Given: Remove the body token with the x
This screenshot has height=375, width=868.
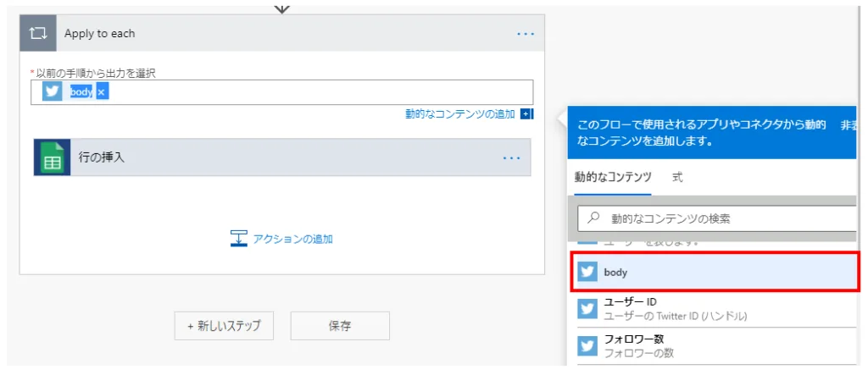Looking at the screenshot, I should point(102,92).
